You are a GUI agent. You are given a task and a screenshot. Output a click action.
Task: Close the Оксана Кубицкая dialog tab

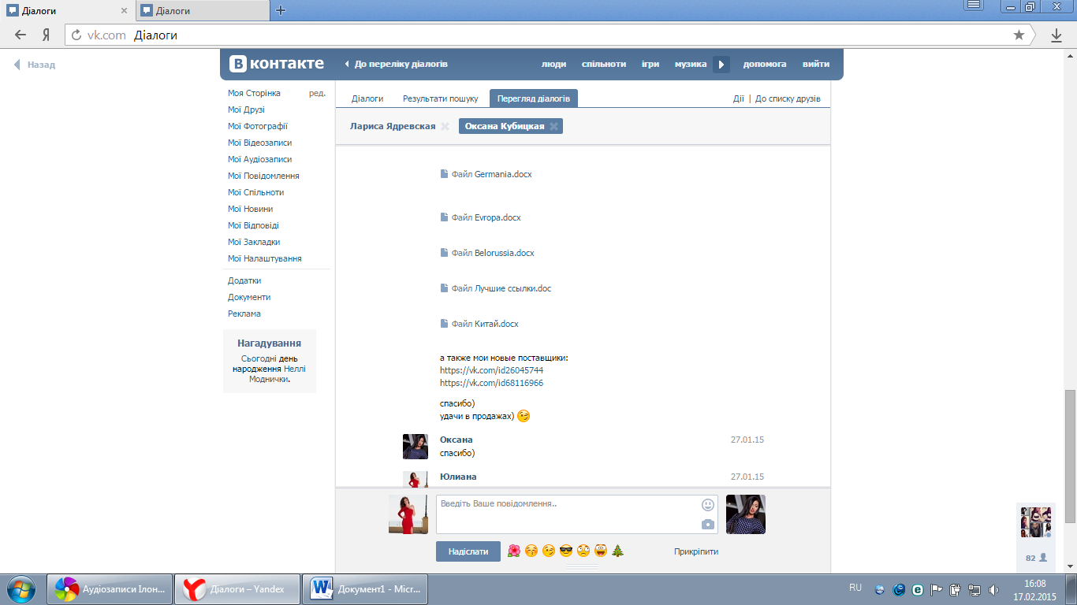(553, 126)
